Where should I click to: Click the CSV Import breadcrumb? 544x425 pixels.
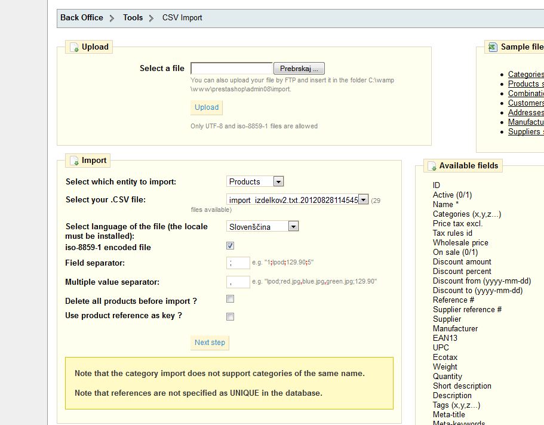click(x=182, y=18)
